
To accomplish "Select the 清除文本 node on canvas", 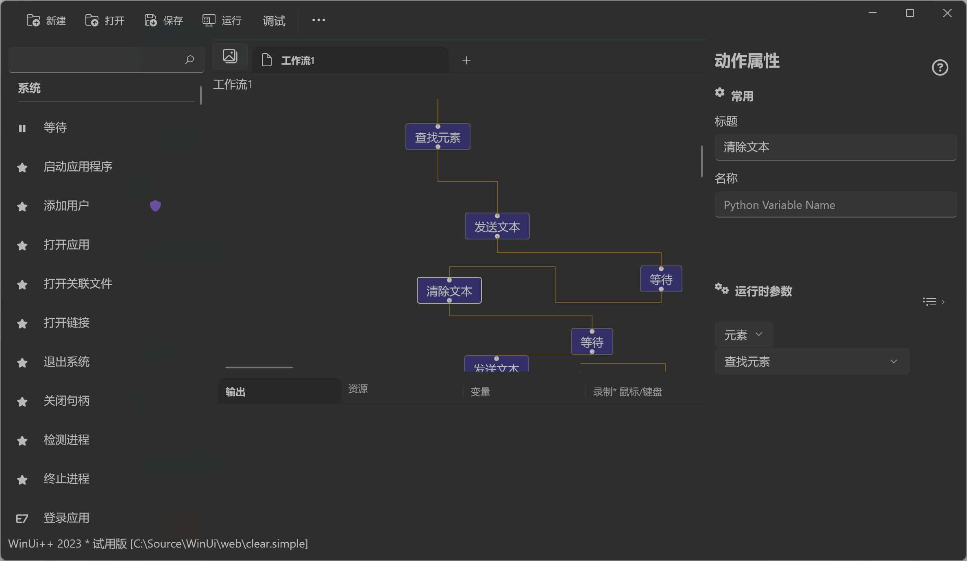I will (449, 291).
